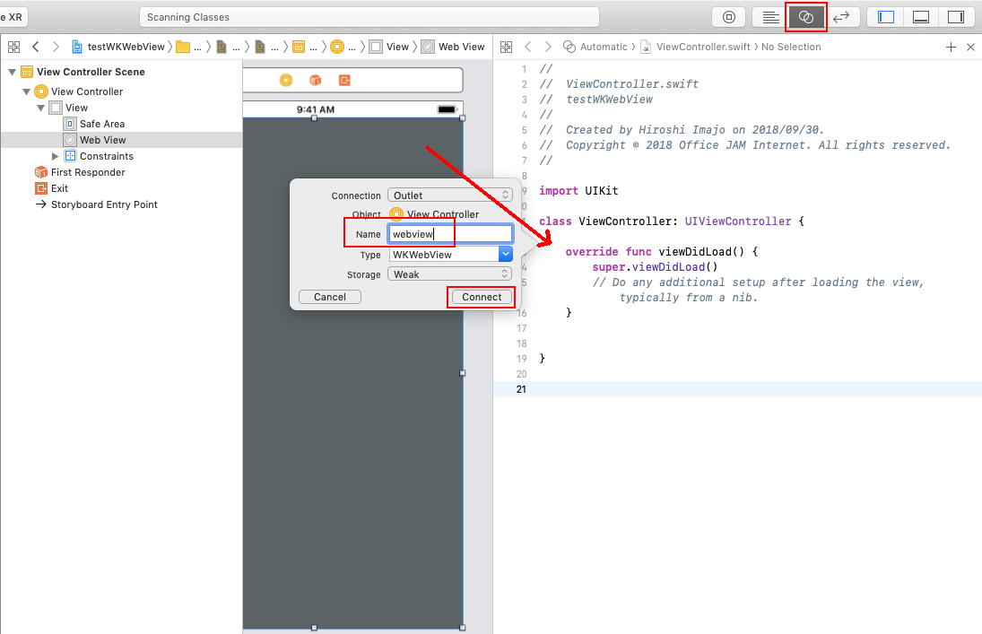Add a new assistant editor pane
Viewport: 982px width, 634px height.
[951, 47]
